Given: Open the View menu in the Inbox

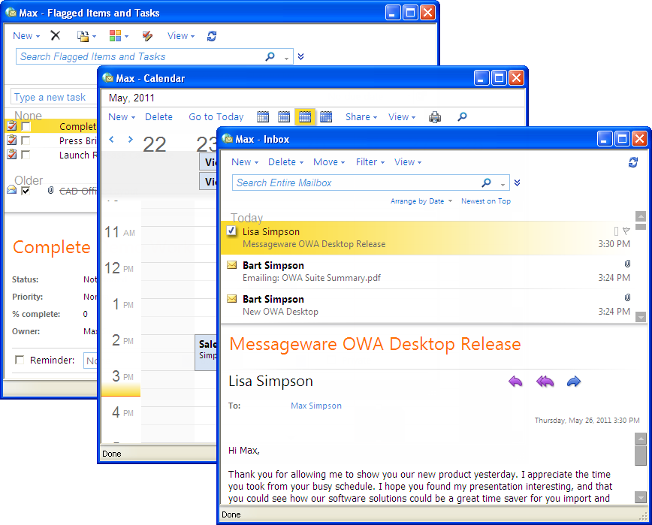Looking at the screenshot, I should (x=408, y=162).
